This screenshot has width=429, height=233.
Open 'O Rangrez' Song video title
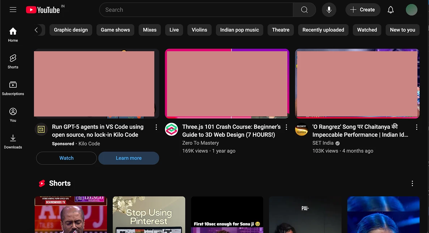click(360, 131)
